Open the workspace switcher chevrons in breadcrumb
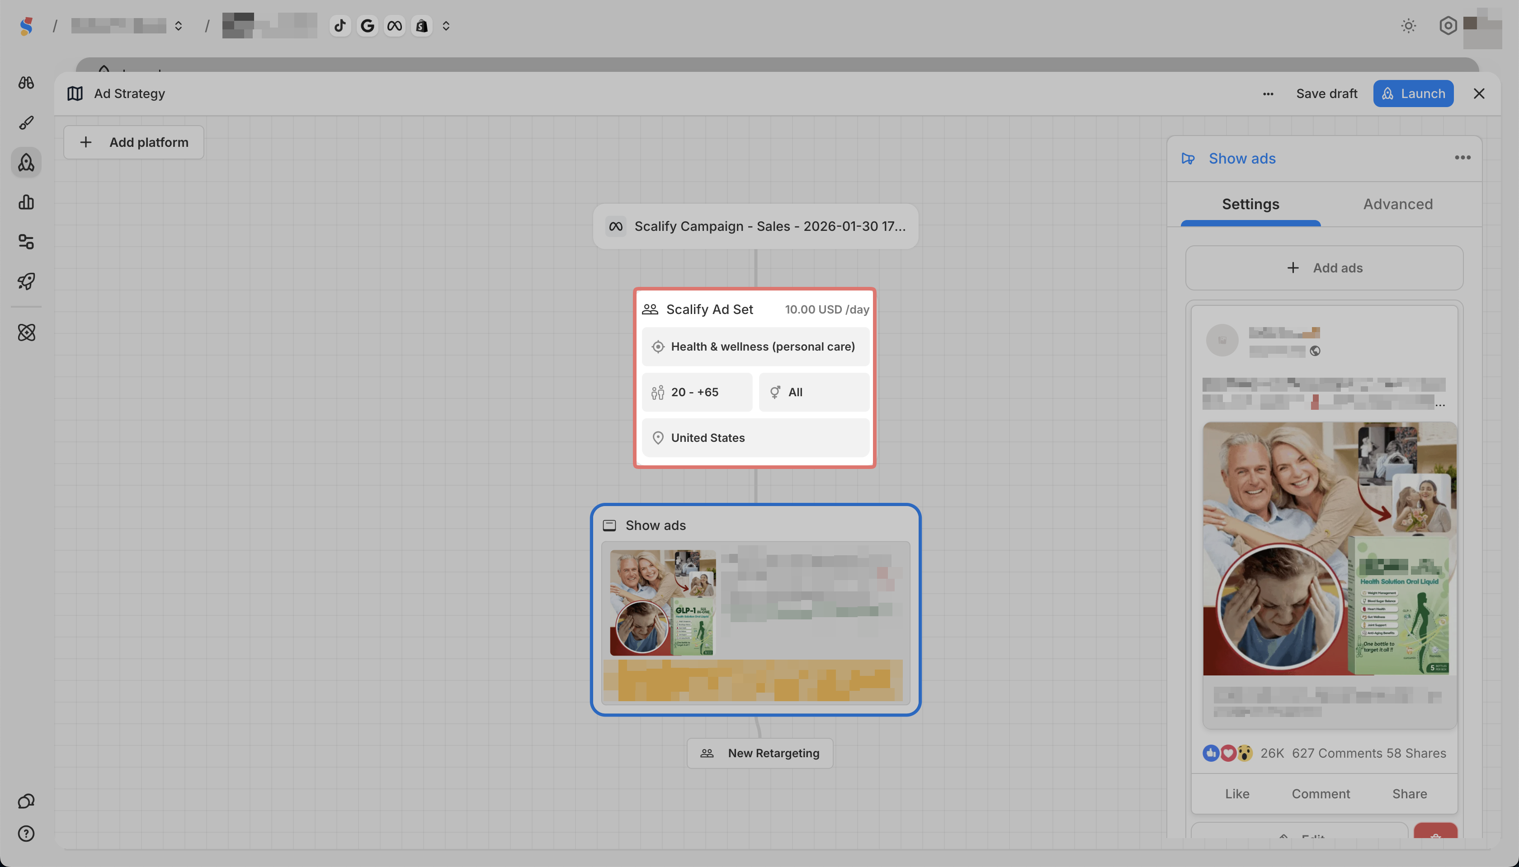Image resolution: width=1519 pixels, height=867 pixels. pyautogui.click(x=178, y=26)
